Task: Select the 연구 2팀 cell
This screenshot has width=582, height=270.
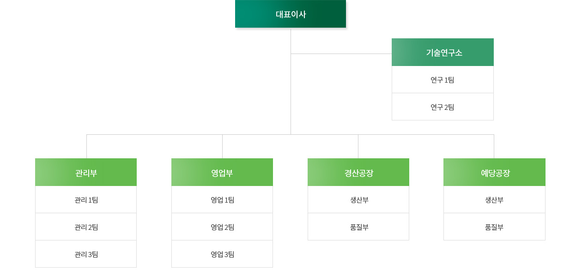Action: tap(443, 107)
